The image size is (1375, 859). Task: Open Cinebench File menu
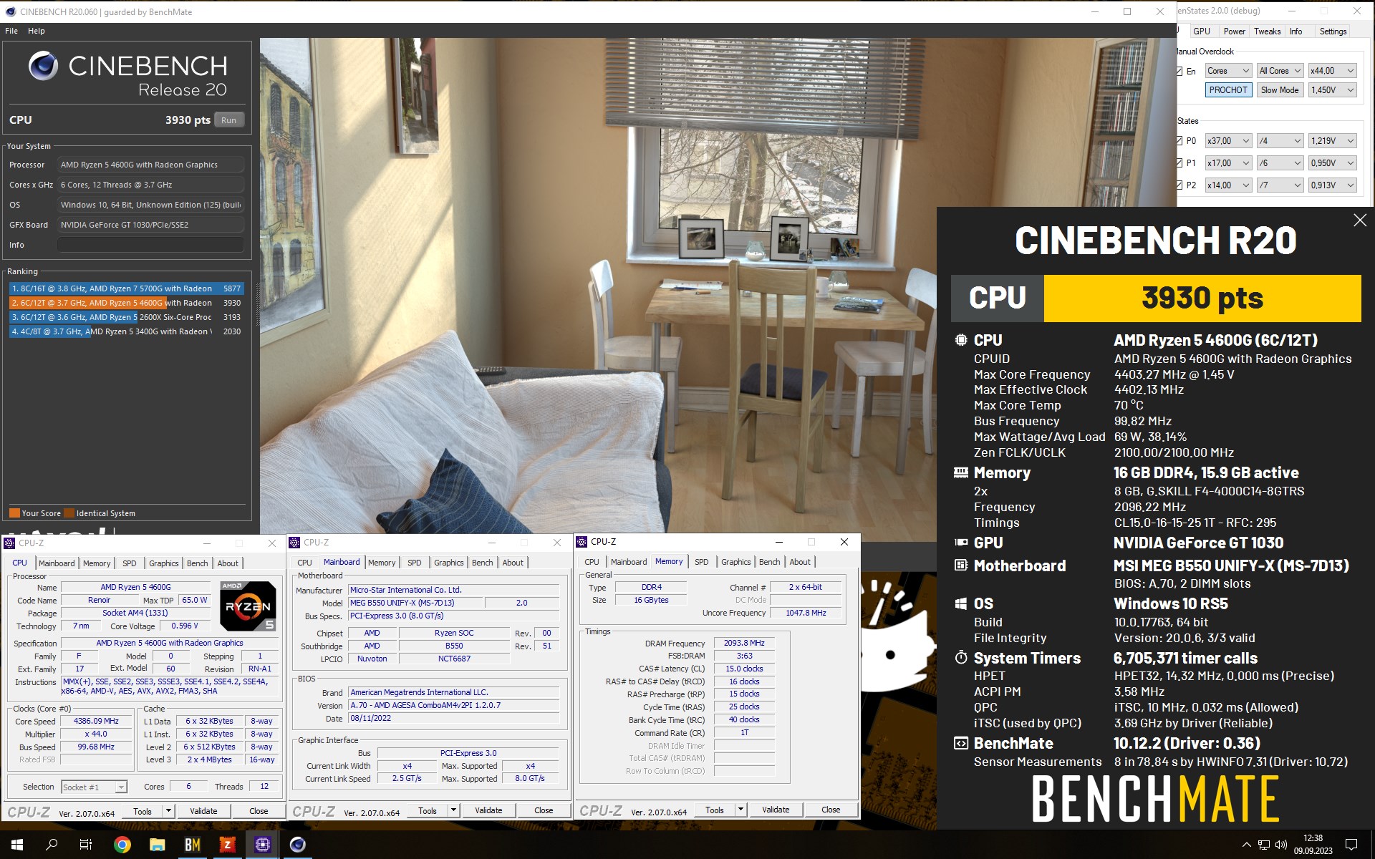11,31
